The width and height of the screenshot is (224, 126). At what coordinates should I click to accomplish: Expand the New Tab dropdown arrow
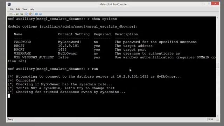point(14,14)
